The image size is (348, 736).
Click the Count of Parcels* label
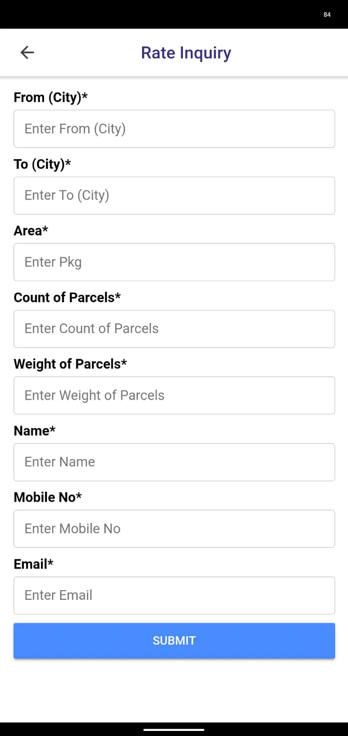[x=67, y=297]
